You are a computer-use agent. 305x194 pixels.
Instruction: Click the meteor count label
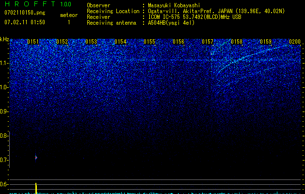pyautogui.click(x=69, y=15)
